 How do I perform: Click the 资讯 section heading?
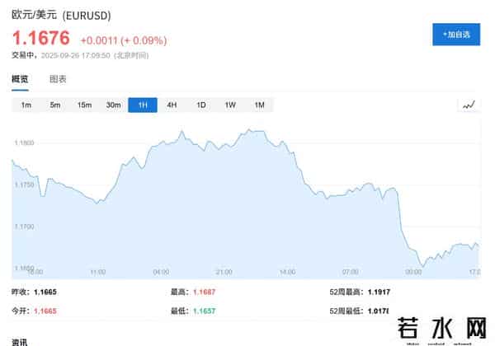point(20,341)
